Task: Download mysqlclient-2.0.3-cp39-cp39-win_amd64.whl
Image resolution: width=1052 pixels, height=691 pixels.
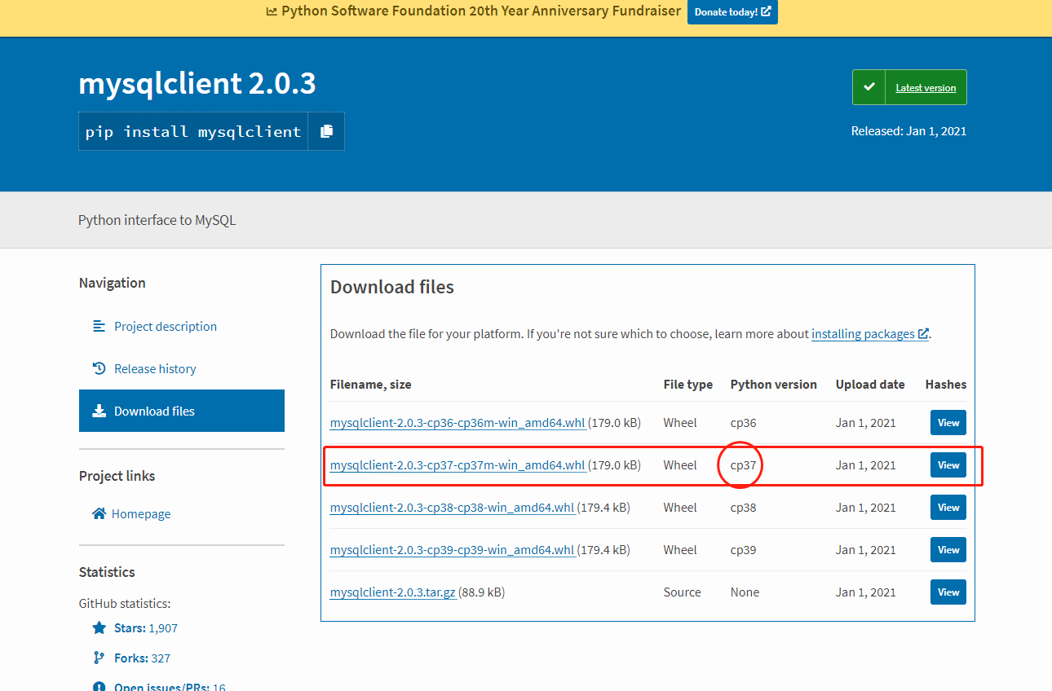Action: pos(452,549)
